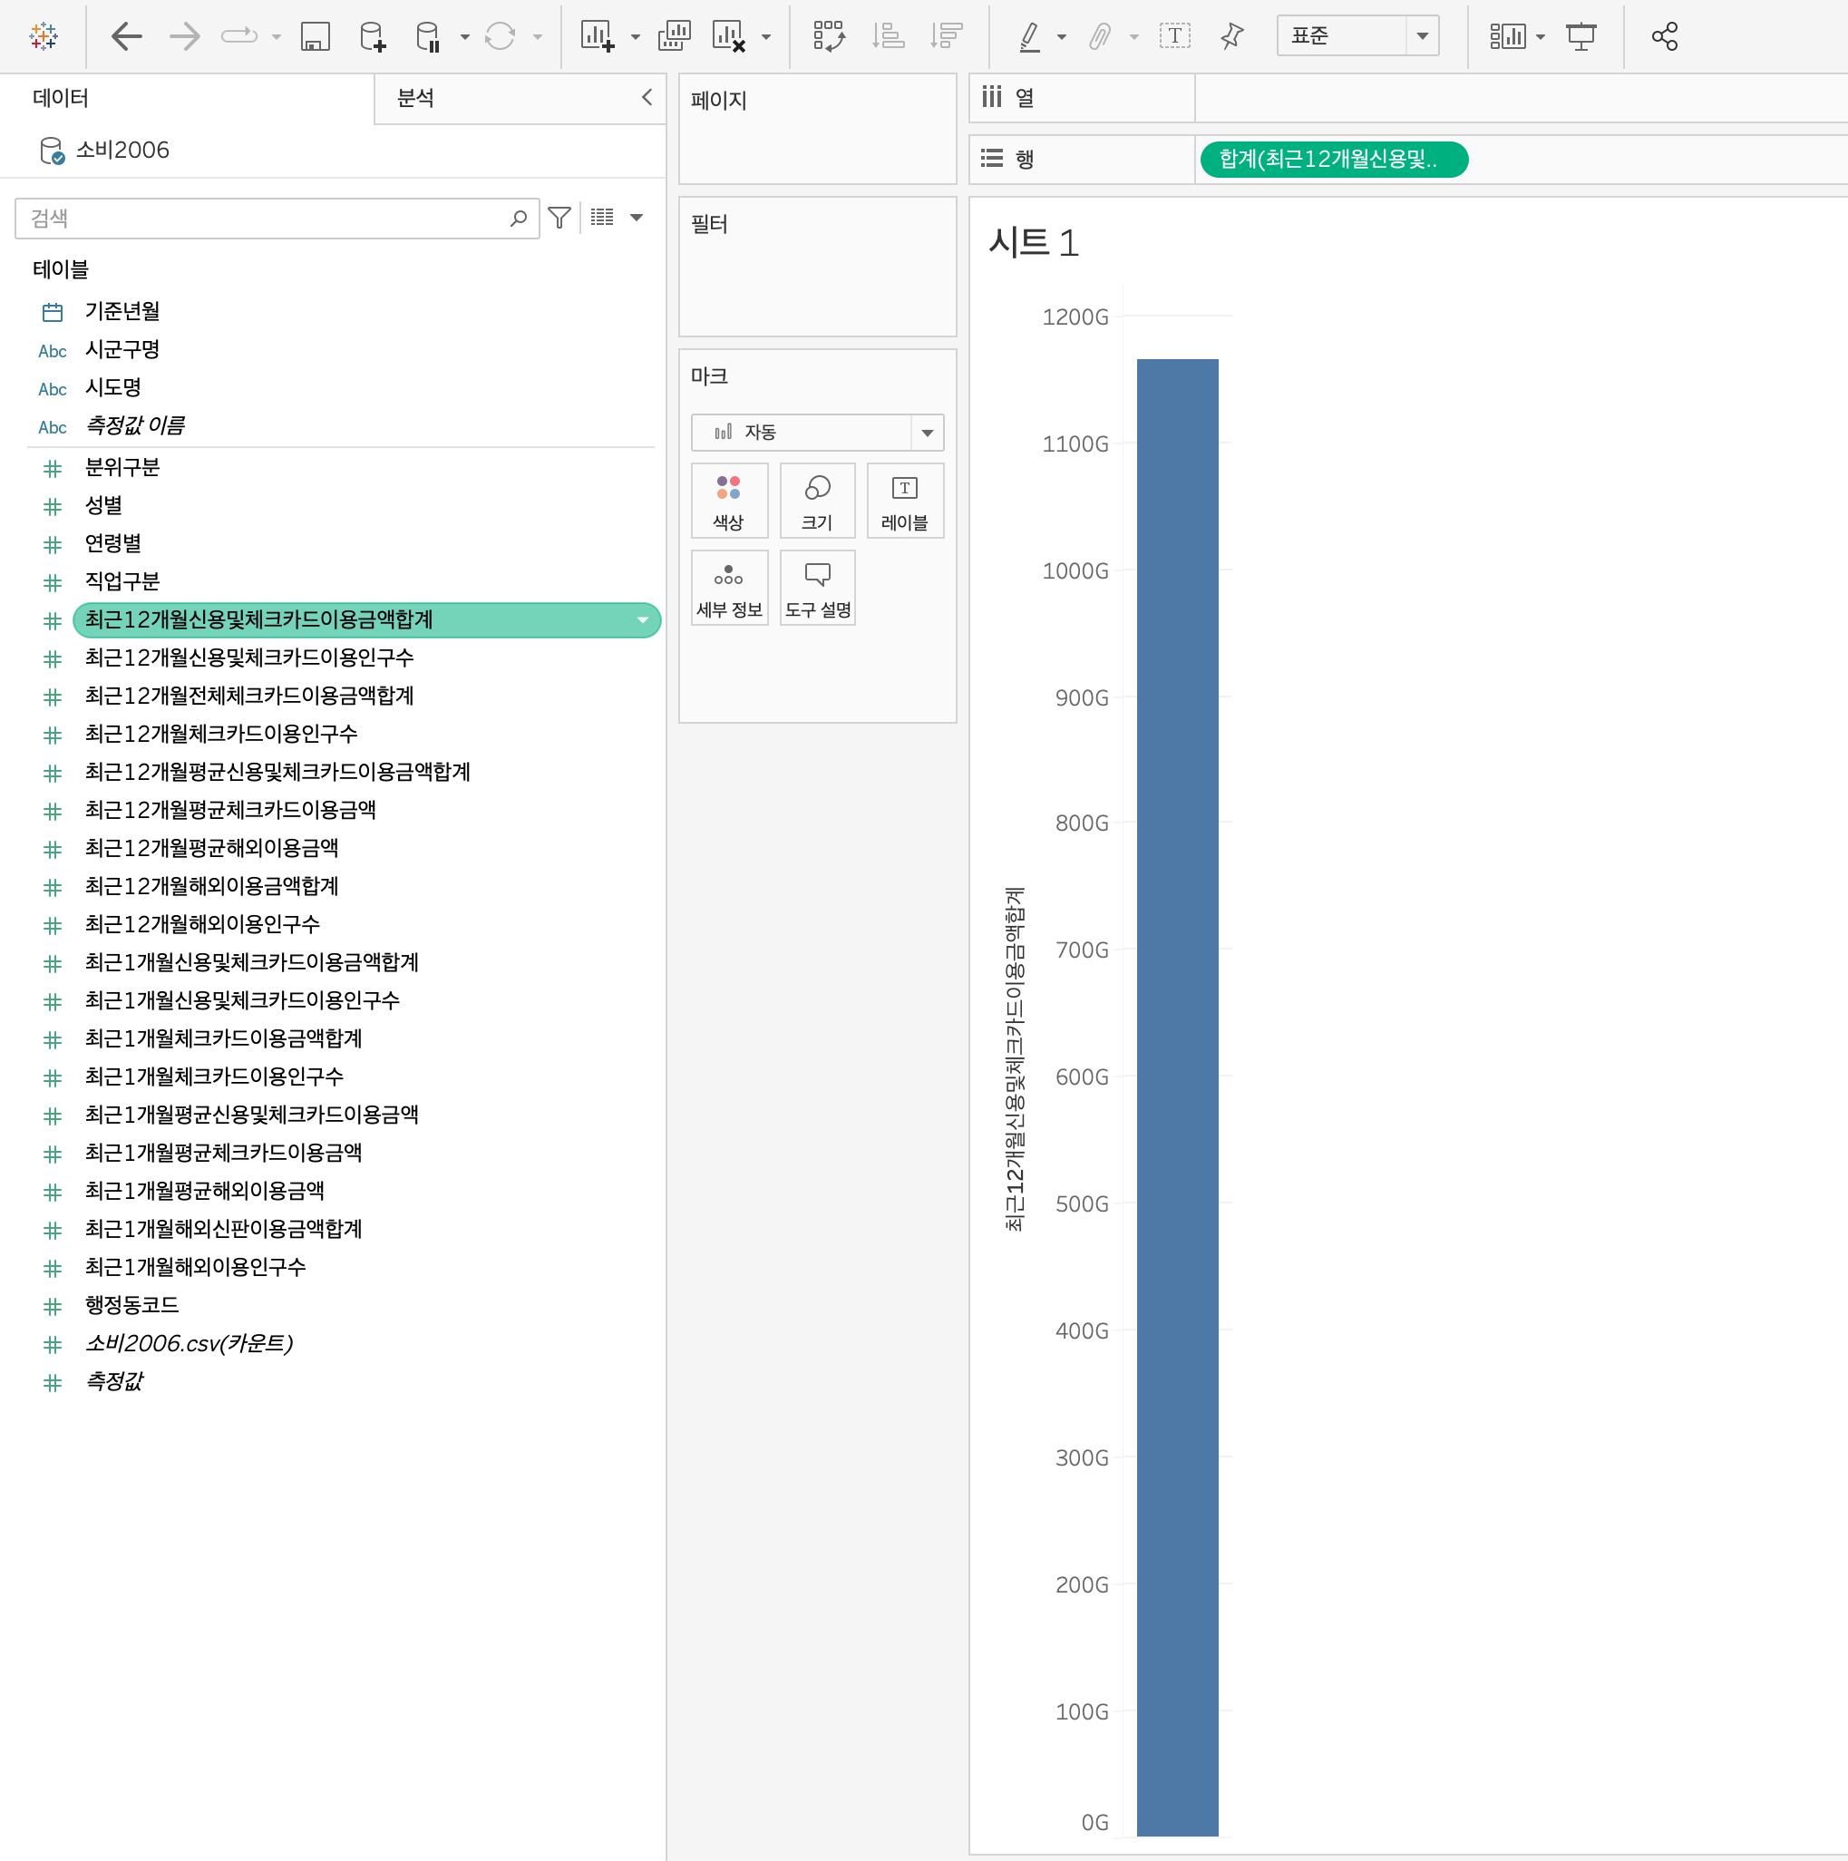Open the Show Me chart panel
This screenshot has width=1848, height=1861.
point(1508,36)
